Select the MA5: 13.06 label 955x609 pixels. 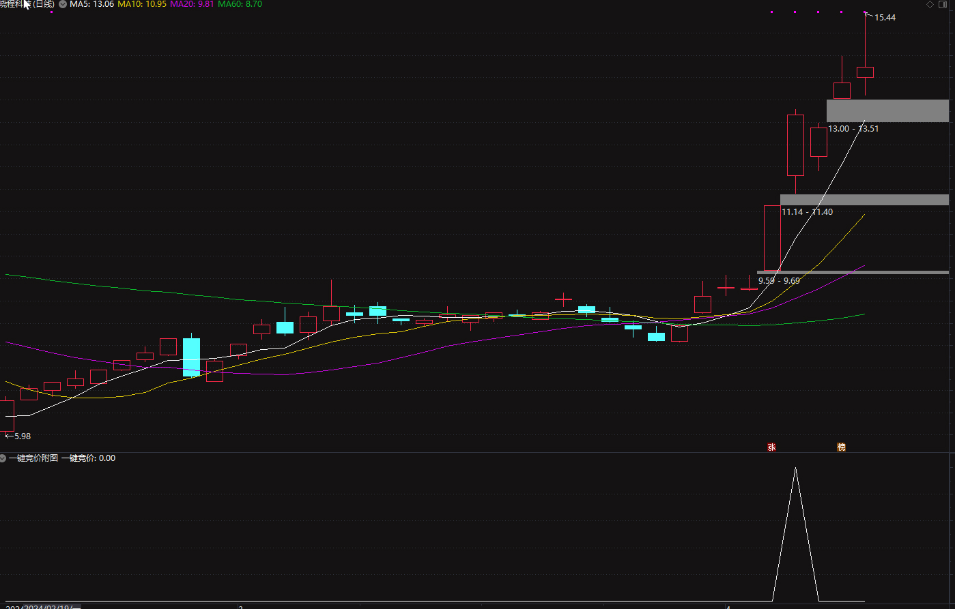pos(91,4)
